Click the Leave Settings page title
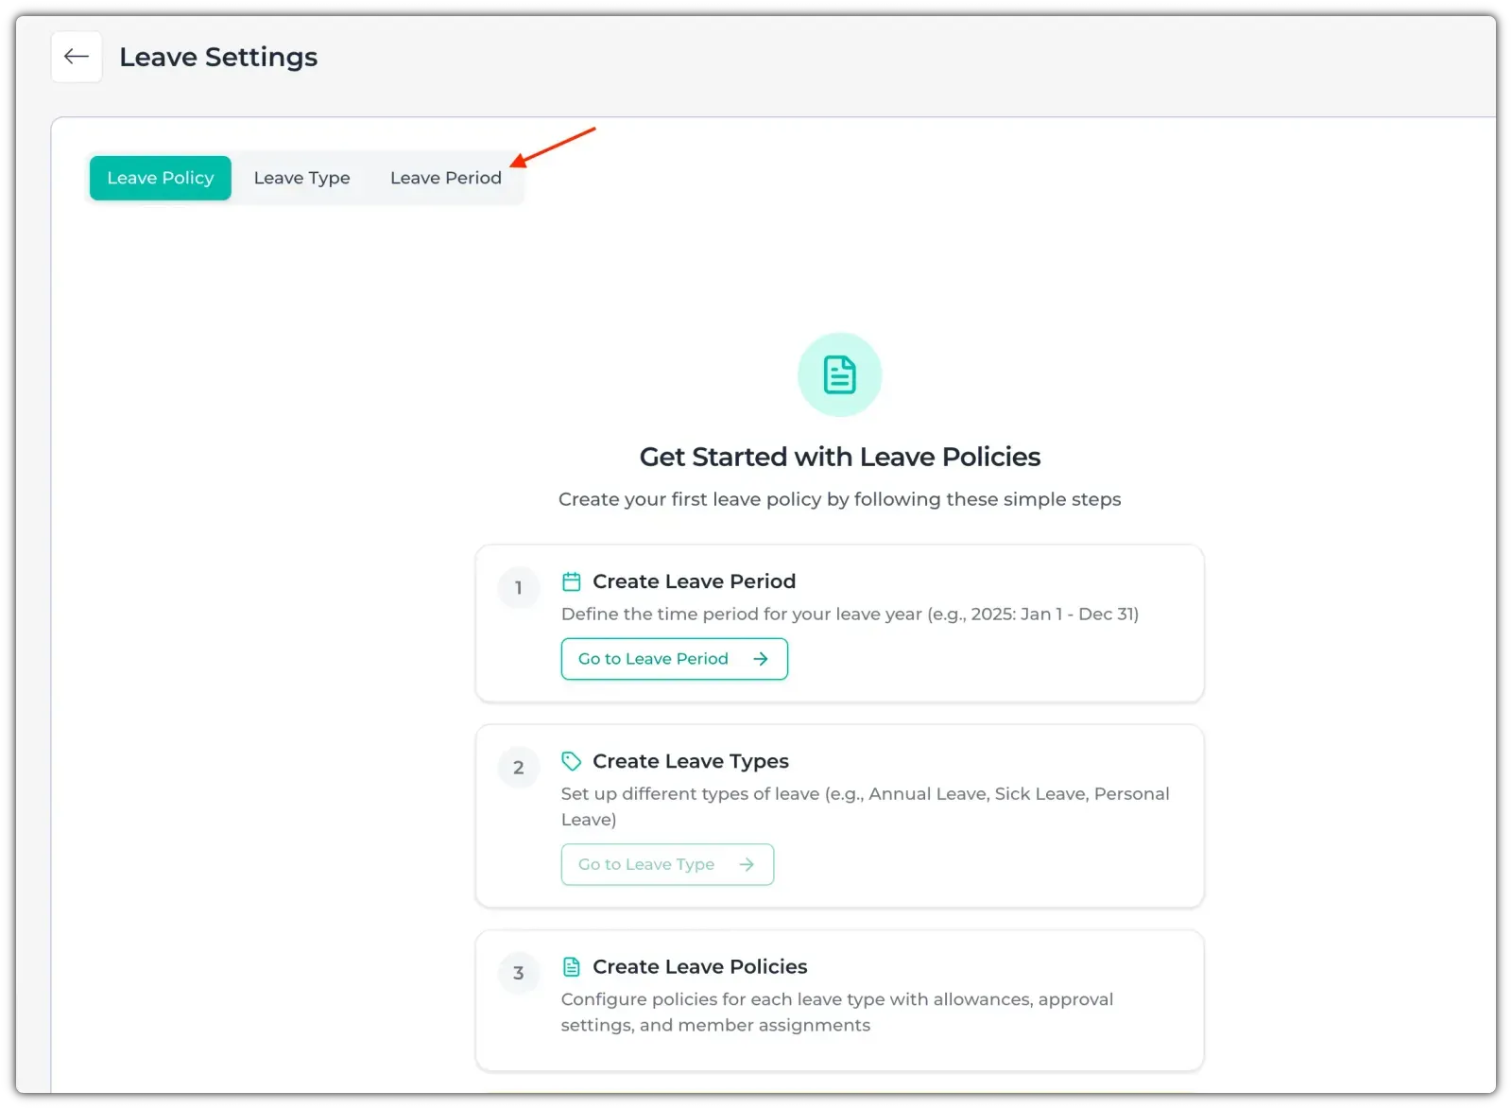 point(218,57)
